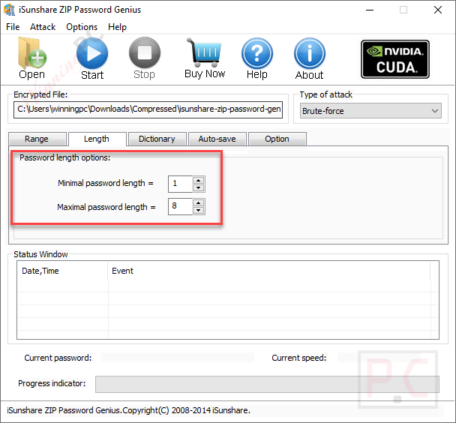The height and width of the screenshot is (423, 456).
Task: Decrease maximal password length with down arrow
Action: [199, 211]
